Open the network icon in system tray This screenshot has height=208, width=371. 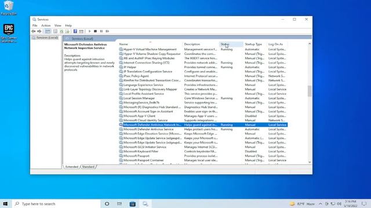pos(333,204)
